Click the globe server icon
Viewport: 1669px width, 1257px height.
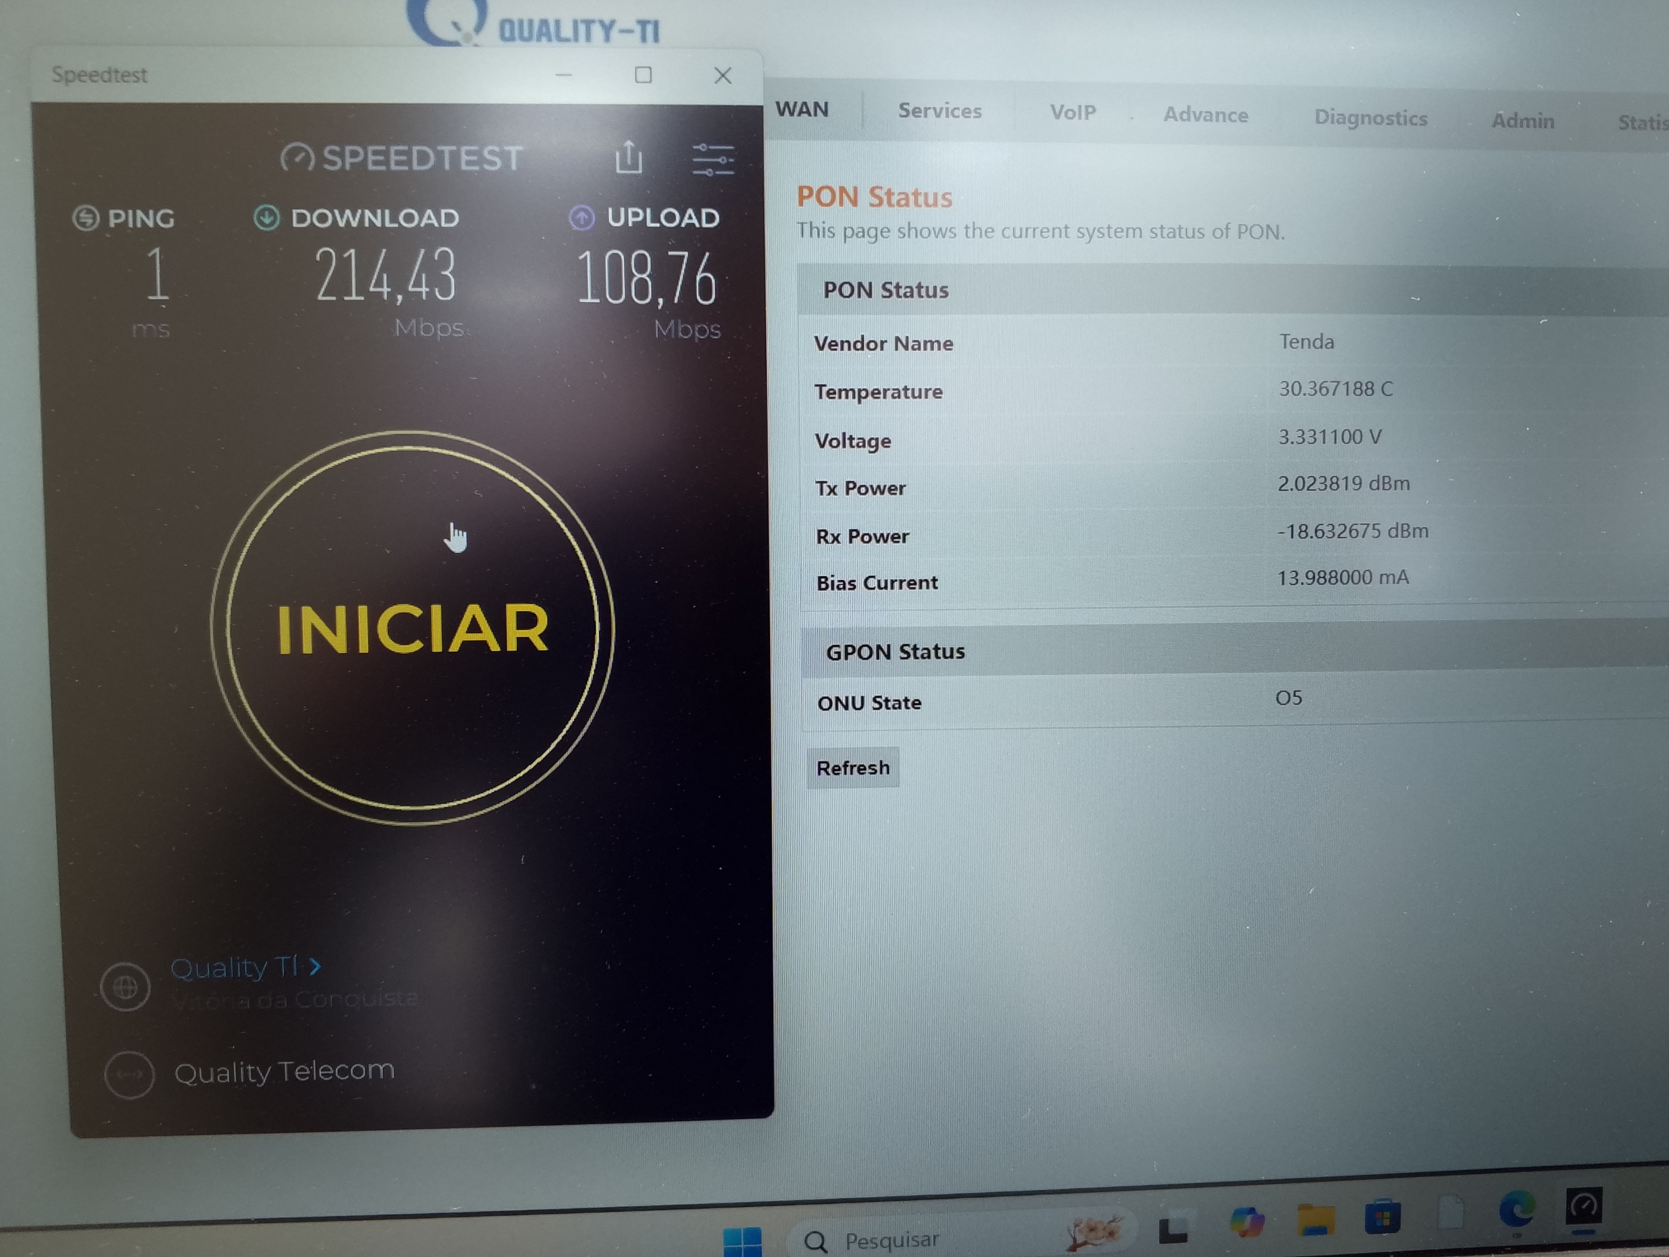pyautogui.click(x=125, y=986)
